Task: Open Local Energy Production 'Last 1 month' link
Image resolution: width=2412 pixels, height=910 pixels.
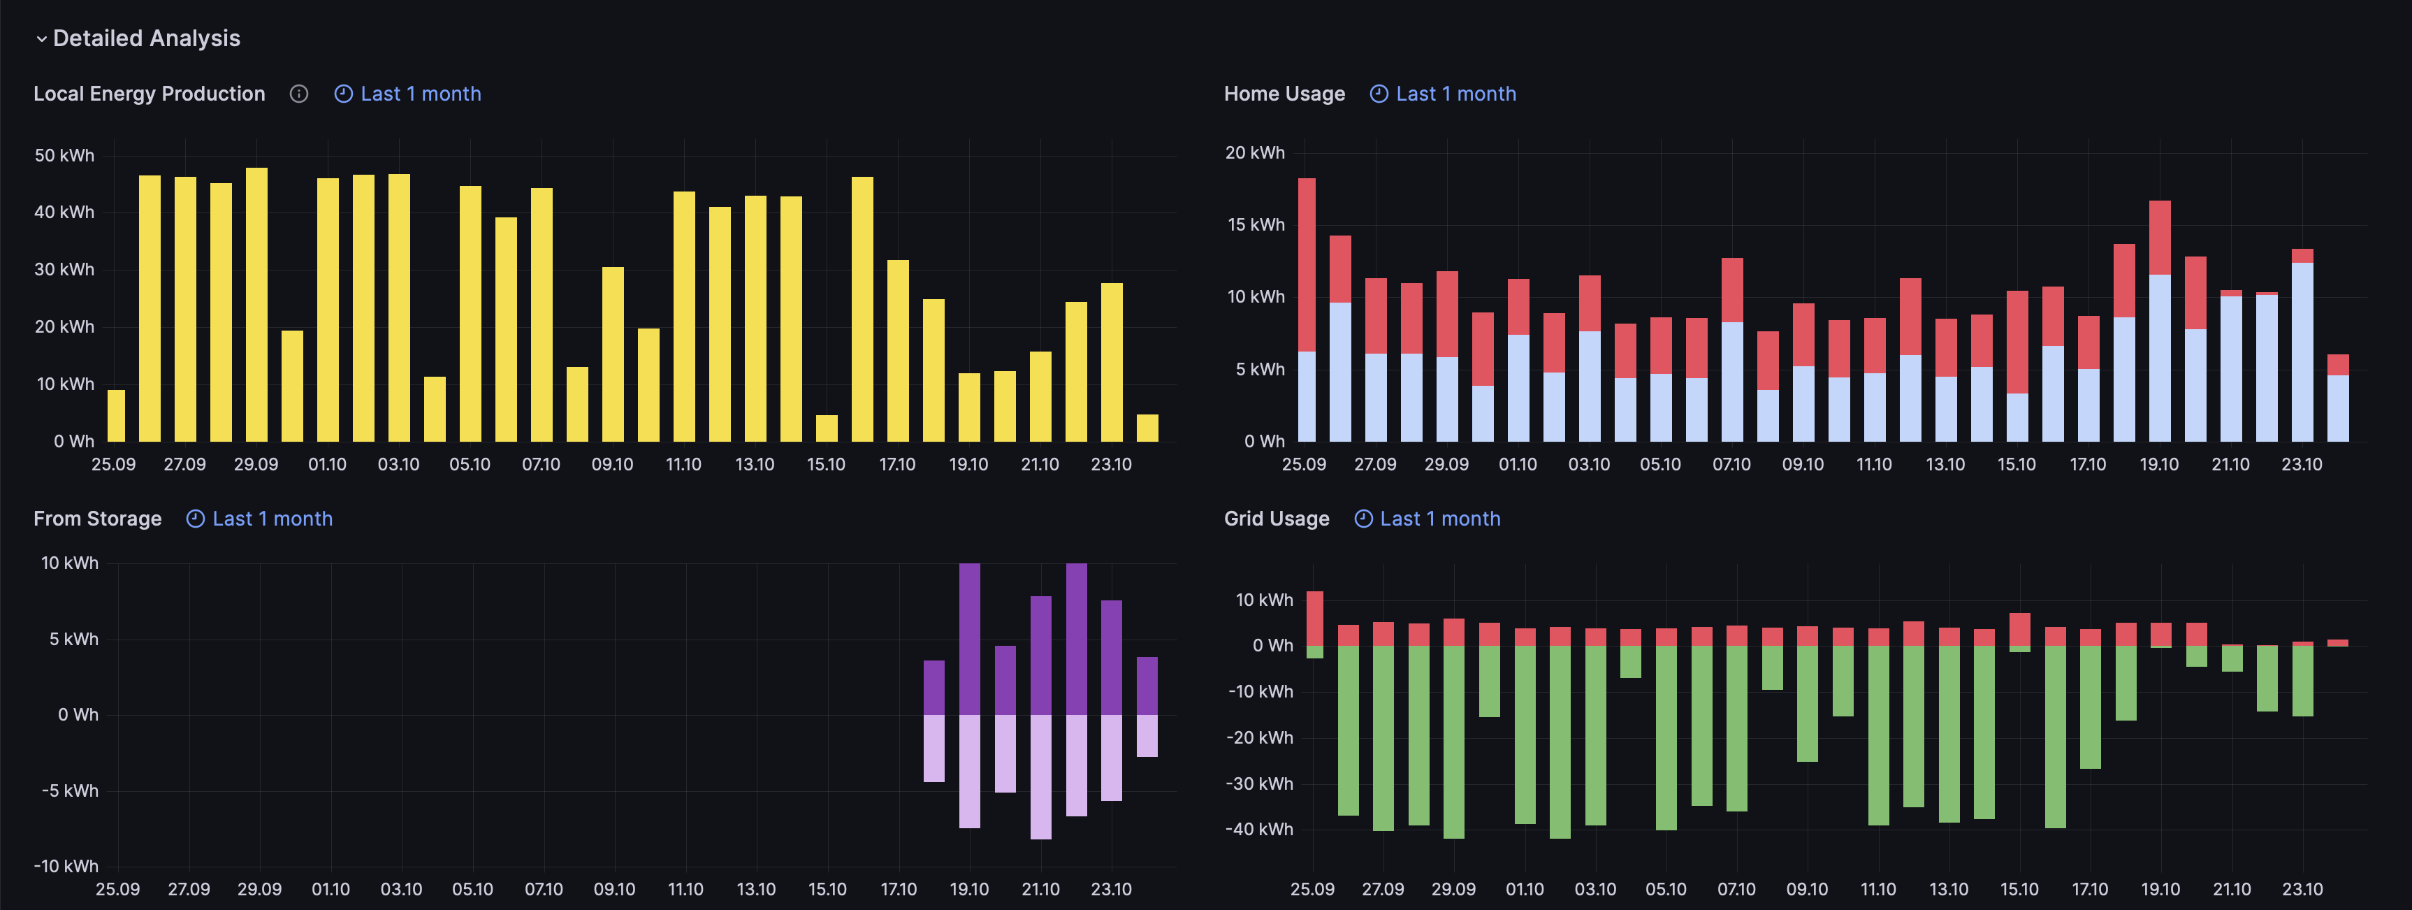Action: point(421,94)
